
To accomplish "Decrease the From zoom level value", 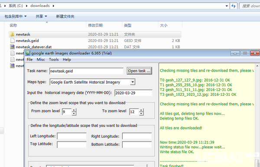I will (x=74, y=113).
